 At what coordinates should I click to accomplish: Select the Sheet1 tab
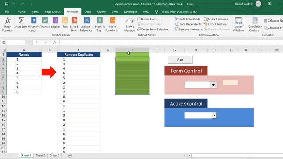(x=26, y=155)
